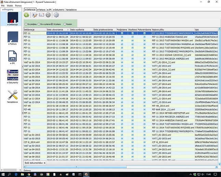
Task: Click the volume speaker tray icon
Action: tap(203, 175)
